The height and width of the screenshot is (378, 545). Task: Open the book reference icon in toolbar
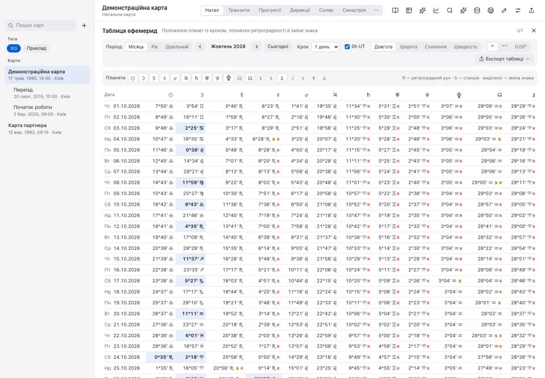pos(395,10)
